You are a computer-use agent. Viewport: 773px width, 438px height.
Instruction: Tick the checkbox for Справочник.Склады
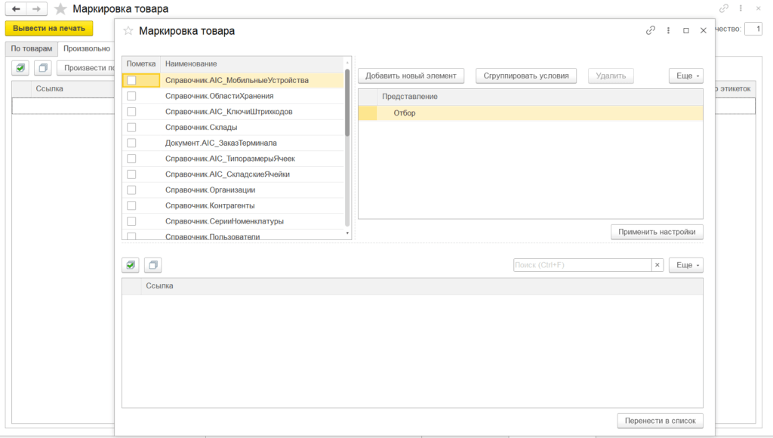coord(131,128)
